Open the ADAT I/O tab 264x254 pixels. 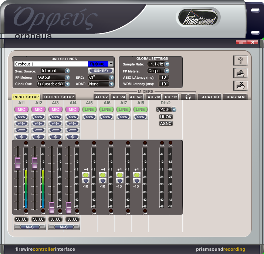[211, 97]
